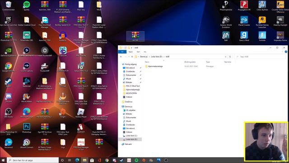This screenshot has height=163, width=289.
Task: Launch Discord from the desktop
Action: (8, 98)
